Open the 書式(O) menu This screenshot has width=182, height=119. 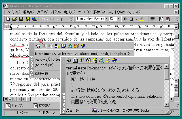69,12
